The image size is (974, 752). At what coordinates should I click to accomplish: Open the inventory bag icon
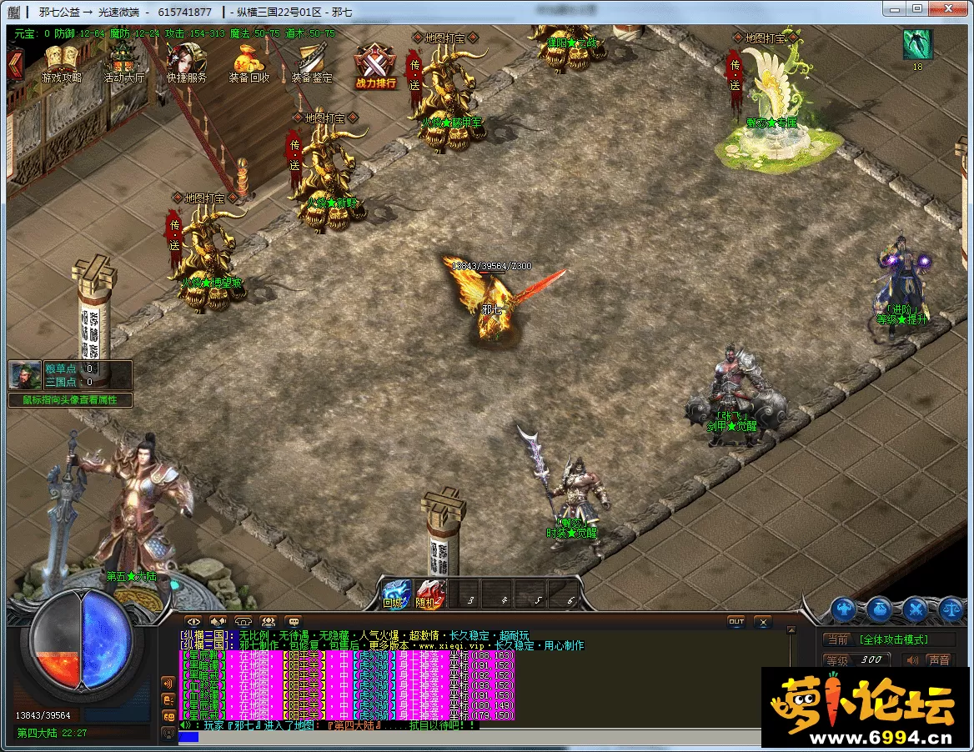pyautogui.click(x=880, y=609)
